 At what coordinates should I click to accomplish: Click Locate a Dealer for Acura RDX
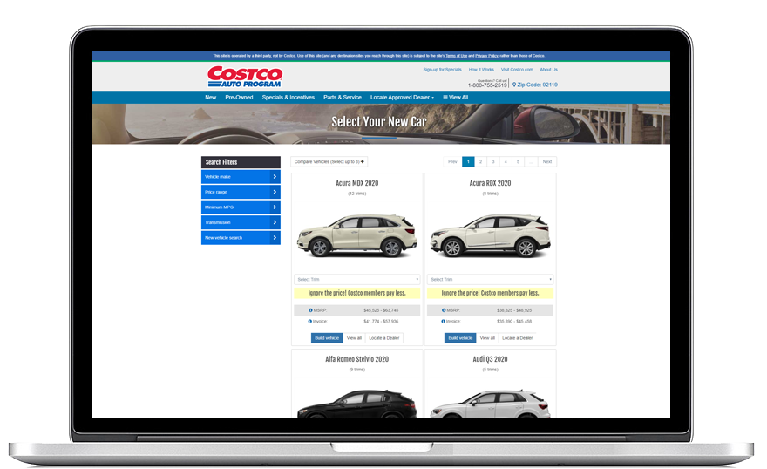518,338
